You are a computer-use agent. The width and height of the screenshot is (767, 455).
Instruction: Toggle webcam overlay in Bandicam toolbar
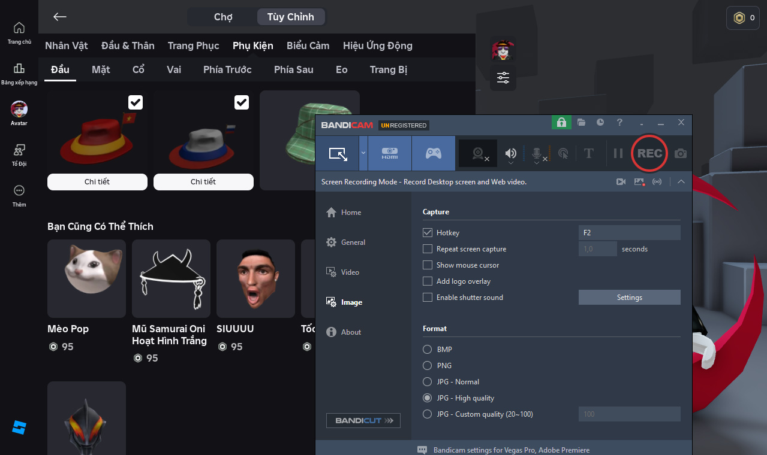point(478,153)
